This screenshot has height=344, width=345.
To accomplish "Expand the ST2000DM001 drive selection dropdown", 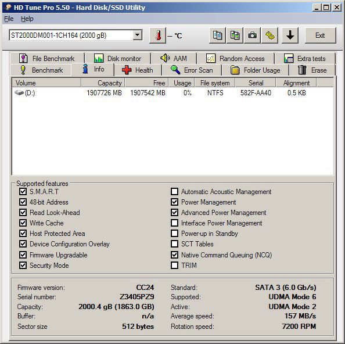I will (x=137, y=35).
